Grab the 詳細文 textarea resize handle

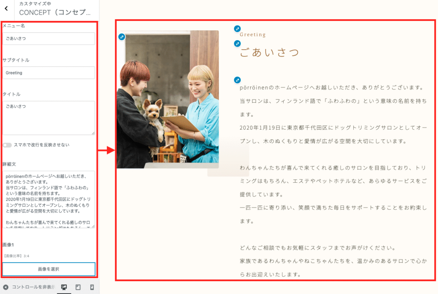click(92, 226)
